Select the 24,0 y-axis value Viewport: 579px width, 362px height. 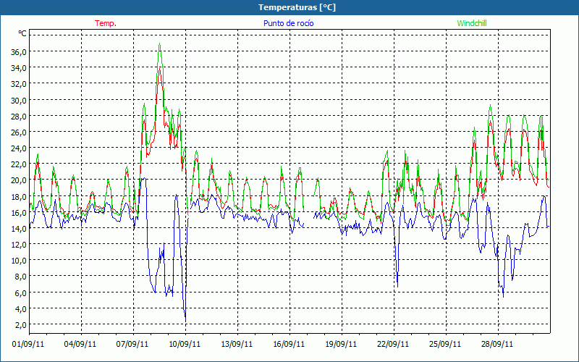[19, 148]
